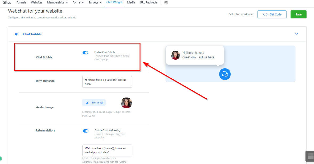Image resolution: width=314 pixels, height=164 pixels.
Task: Open the Media tab
Action: pyautogui.click(x=131, y=2)
